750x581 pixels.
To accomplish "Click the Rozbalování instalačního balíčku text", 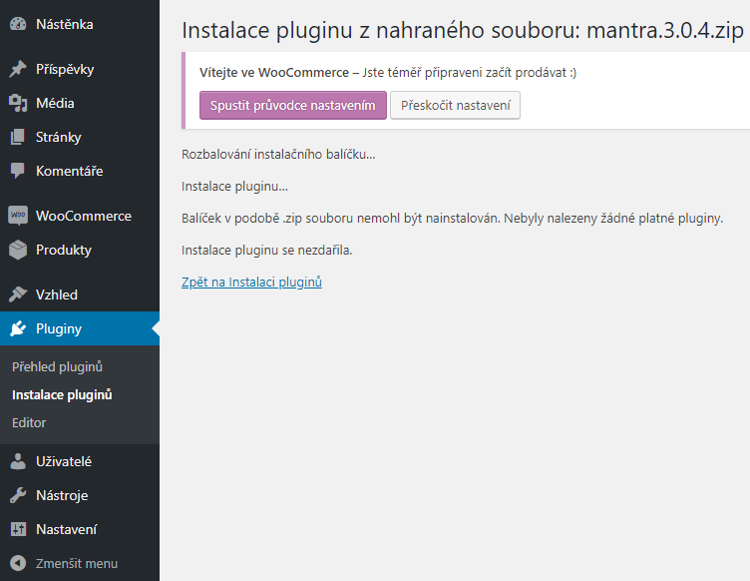I will click(278, 154).
